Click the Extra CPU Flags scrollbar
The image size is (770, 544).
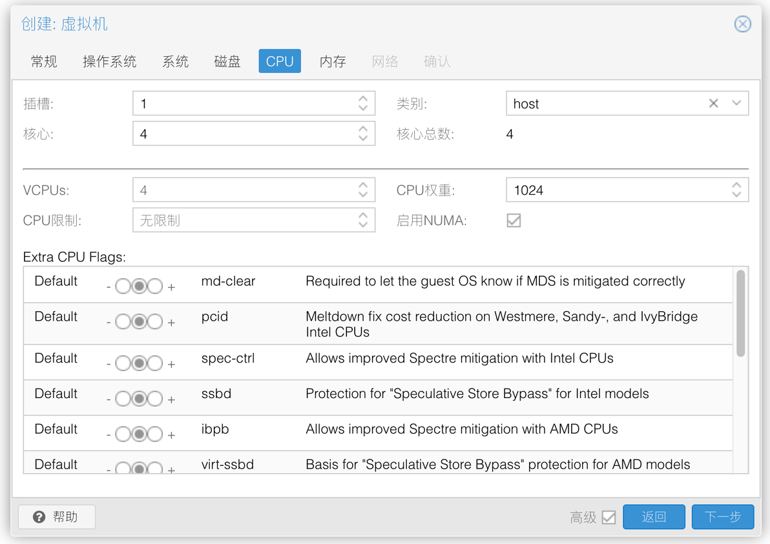[x=740, y=314]
